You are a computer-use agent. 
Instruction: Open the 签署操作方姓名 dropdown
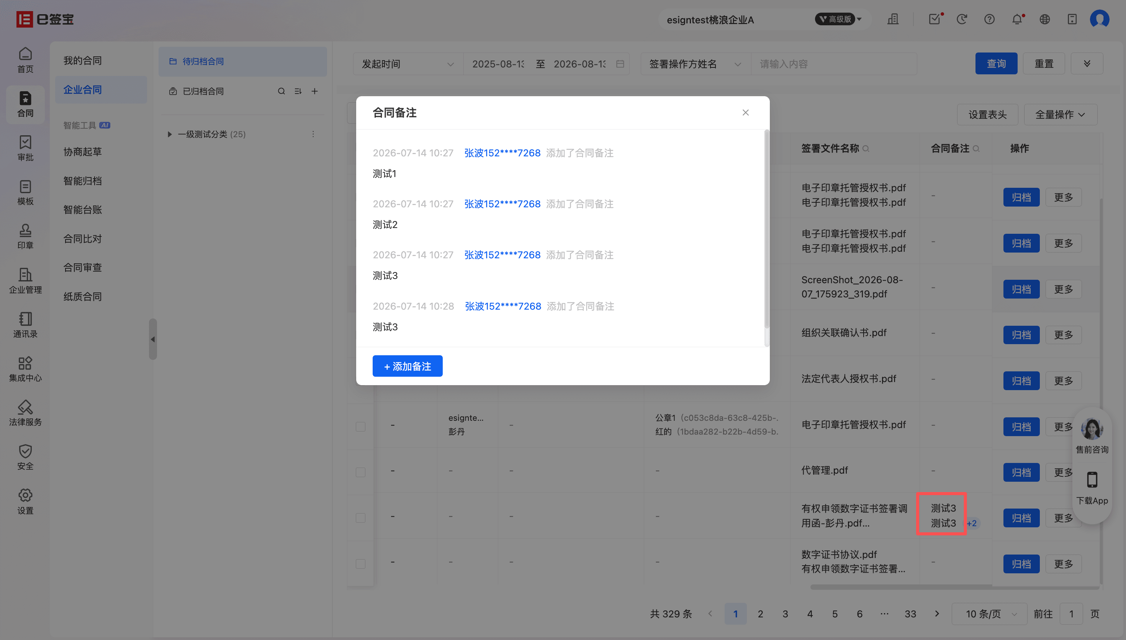coord(696,64)
